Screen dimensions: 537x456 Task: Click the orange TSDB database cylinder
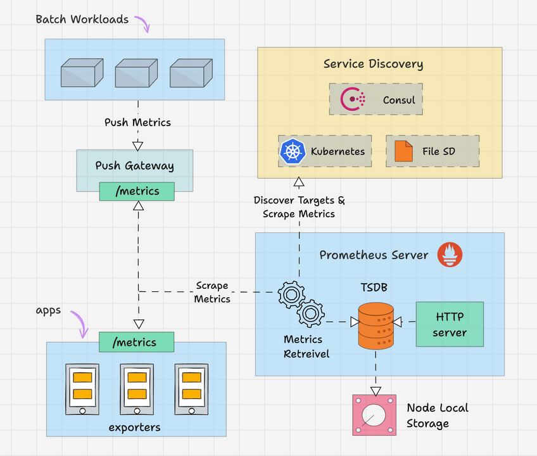(376, 326)
